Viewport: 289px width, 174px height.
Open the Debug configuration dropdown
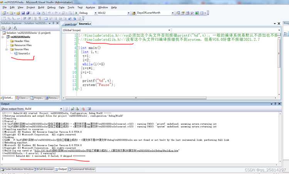tap(96, 13)
